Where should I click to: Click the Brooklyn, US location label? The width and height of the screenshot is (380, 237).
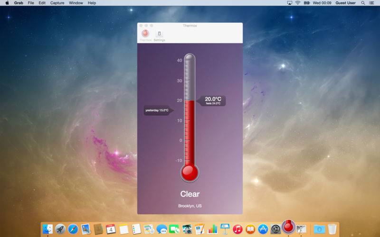click(x=190, y=206)
